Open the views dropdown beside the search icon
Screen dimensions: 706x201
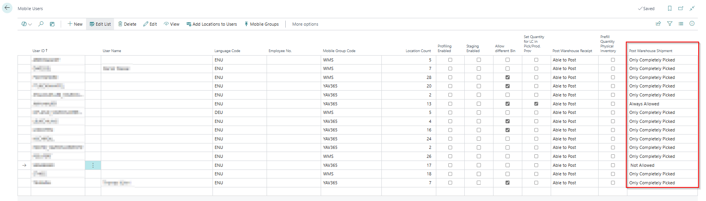[26, 24]
